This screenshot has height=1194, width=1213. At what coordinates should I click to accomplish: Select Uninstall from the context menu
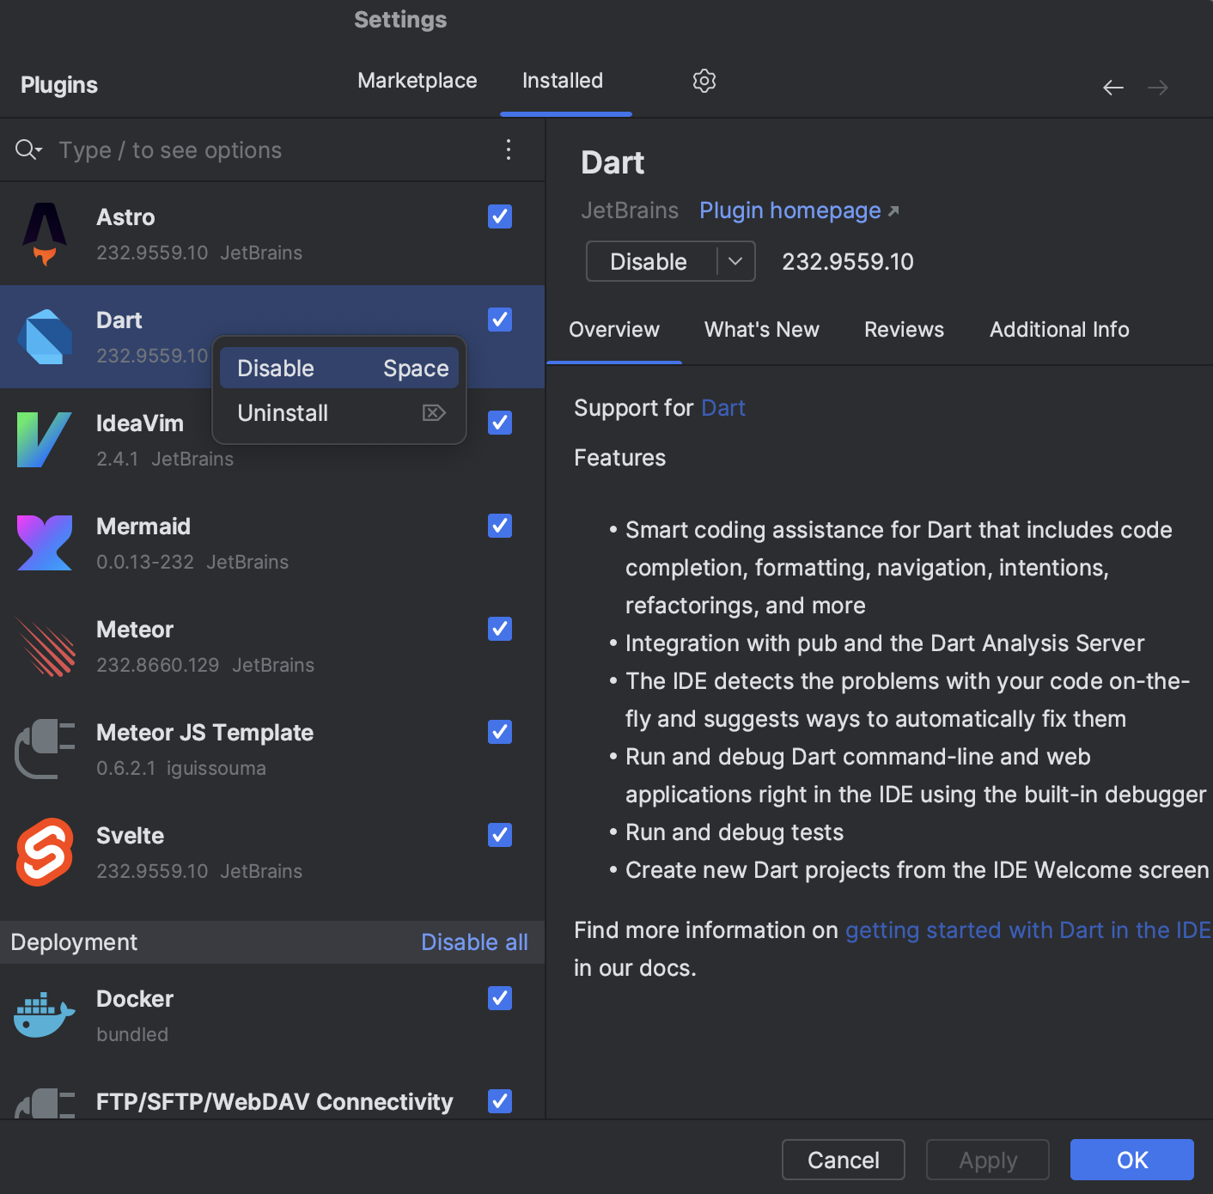pos(283,412)
